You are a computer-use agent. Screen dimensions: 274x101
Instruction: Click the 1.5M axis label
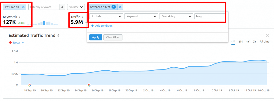15,51
